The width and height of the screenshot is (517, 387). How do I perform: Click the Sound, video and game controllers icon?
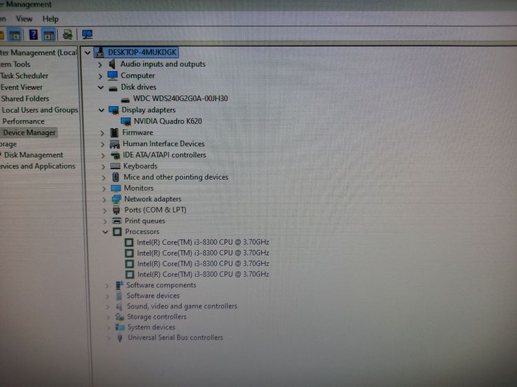[x=119, y=306]
